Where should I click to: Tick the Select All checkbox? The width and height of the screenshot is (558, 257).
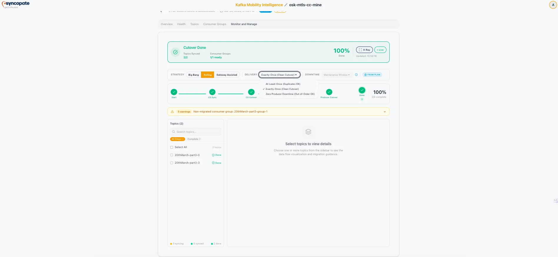(x=172, y=147)
